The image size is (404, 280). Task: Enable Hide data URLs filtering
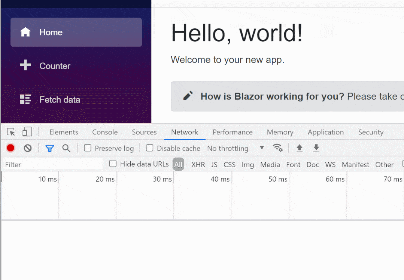(112, 164)
